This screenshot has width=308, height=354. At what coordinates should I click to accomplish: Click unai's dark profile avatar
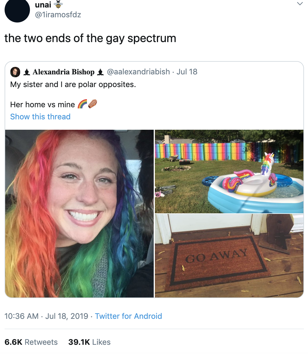(17, 10)
